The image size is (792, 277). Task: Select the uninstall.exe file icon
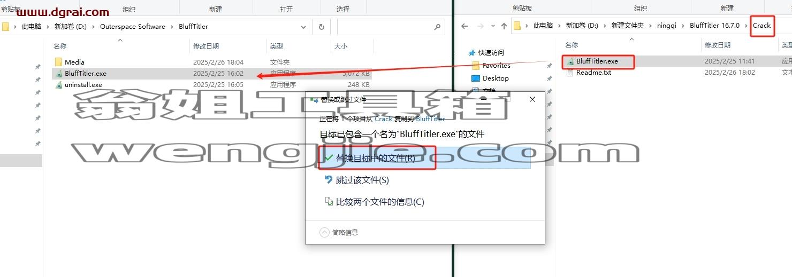coord(59,84)
